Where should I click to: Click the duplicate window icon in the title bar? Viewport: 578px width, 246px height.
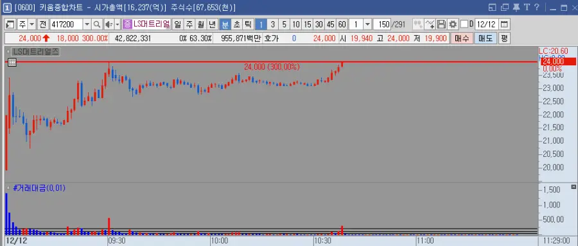505,7
